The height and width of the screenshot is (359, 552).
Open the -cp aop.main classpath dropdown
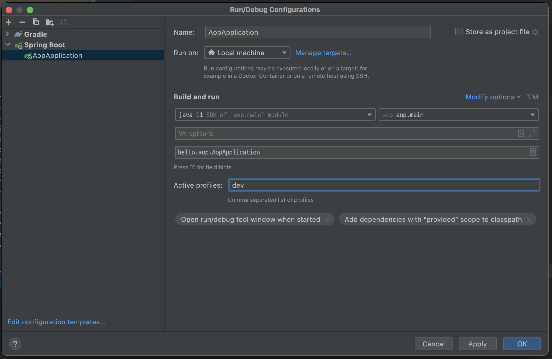458,115
